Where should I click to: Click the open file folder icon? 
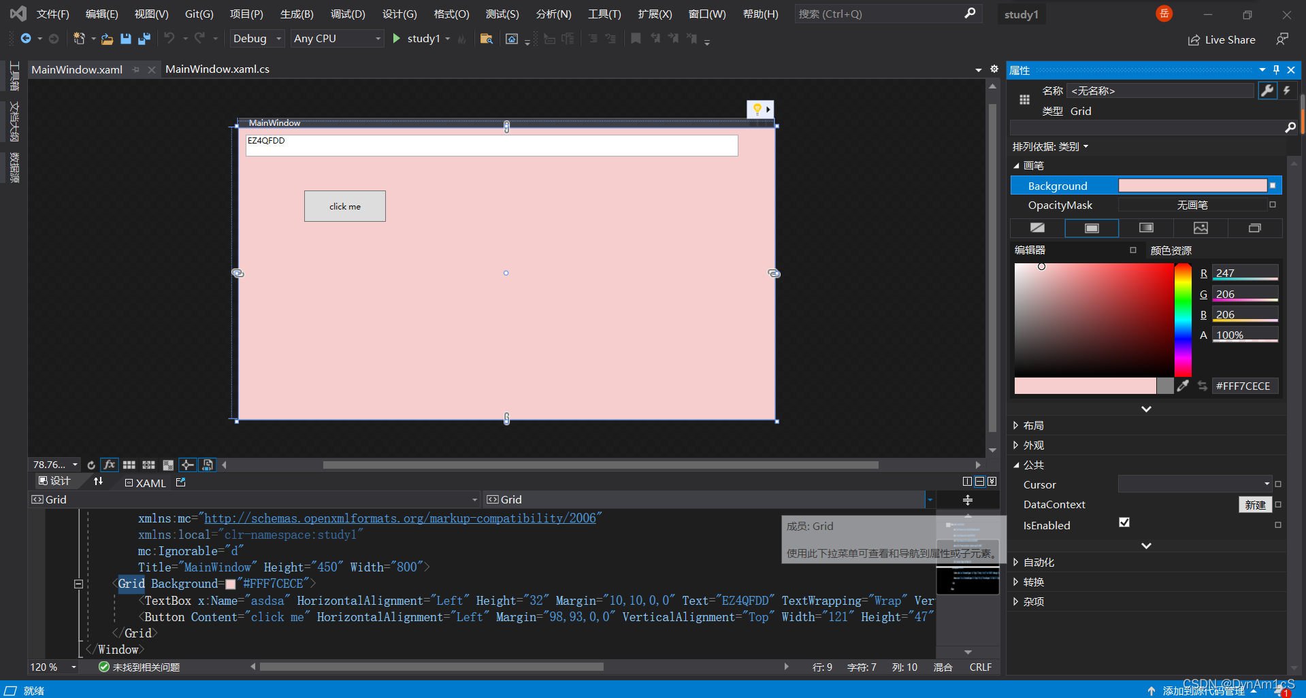point(107,39)
